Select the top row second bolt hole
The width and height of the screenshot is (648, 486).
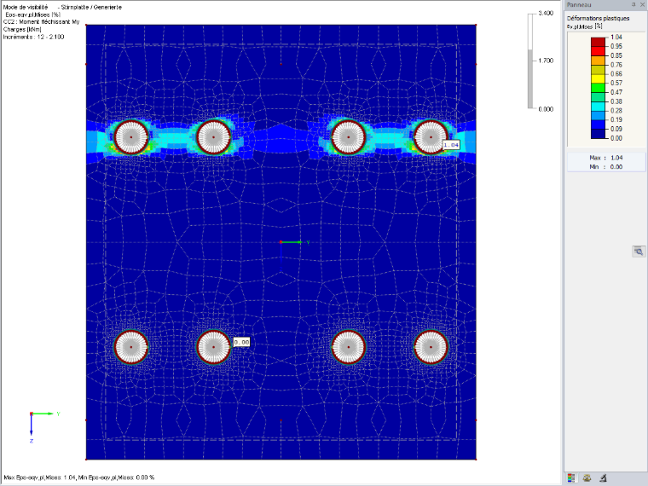[x=213, y=136]
